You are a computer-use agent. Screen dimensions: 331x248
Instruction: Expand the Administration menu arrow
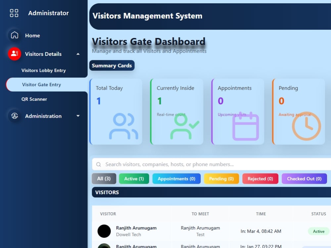[78, 116]
